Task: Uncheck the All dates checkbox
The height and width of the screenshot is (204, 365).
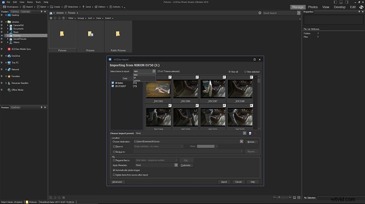Action: (113, 83)
